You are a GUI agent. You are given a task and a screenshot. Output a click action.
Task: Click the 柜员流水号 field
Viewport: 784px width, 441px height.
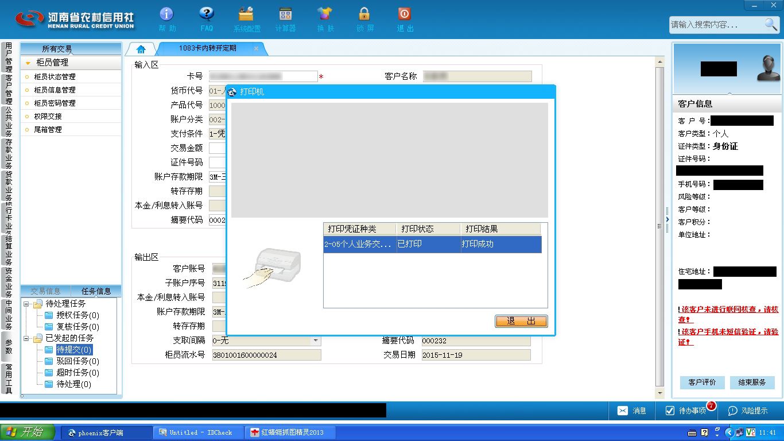[266, 355]
